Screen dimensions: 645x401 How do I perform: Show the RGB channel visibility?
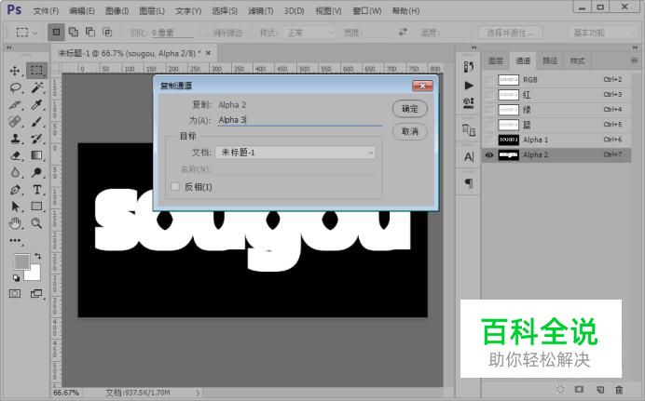(x=489, y=80)
